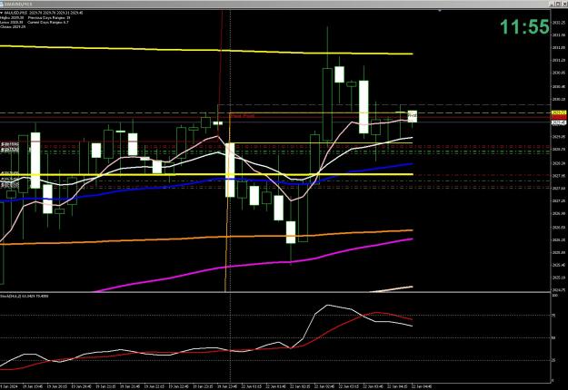Click the XAUUSD symbol label on the chart
This screenshot has width=568, height=390.
pyautogui.click(x=16, y=13)
